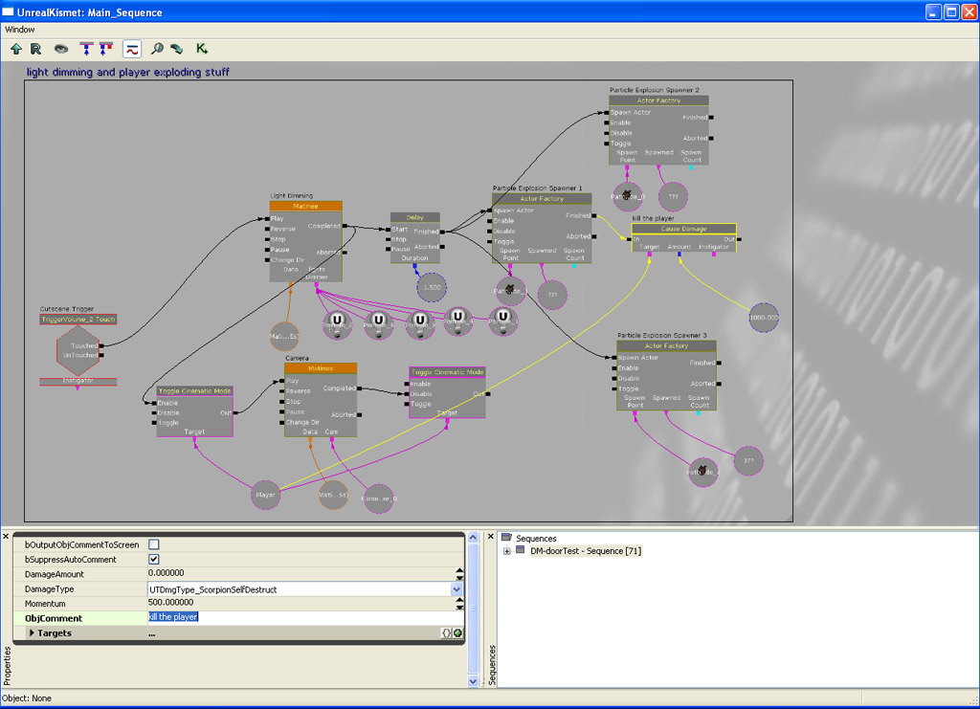Expand the Targets property row
The width and height of the screenshot is (980, 709).
click(32, 632)
